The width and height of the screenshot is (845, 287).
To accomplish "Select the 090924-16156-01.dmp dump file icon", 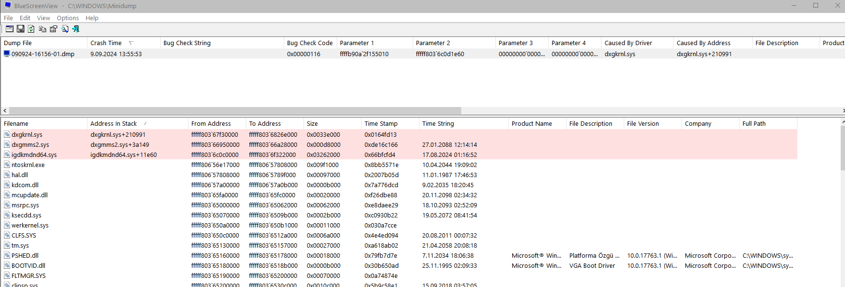I will 7,54.
